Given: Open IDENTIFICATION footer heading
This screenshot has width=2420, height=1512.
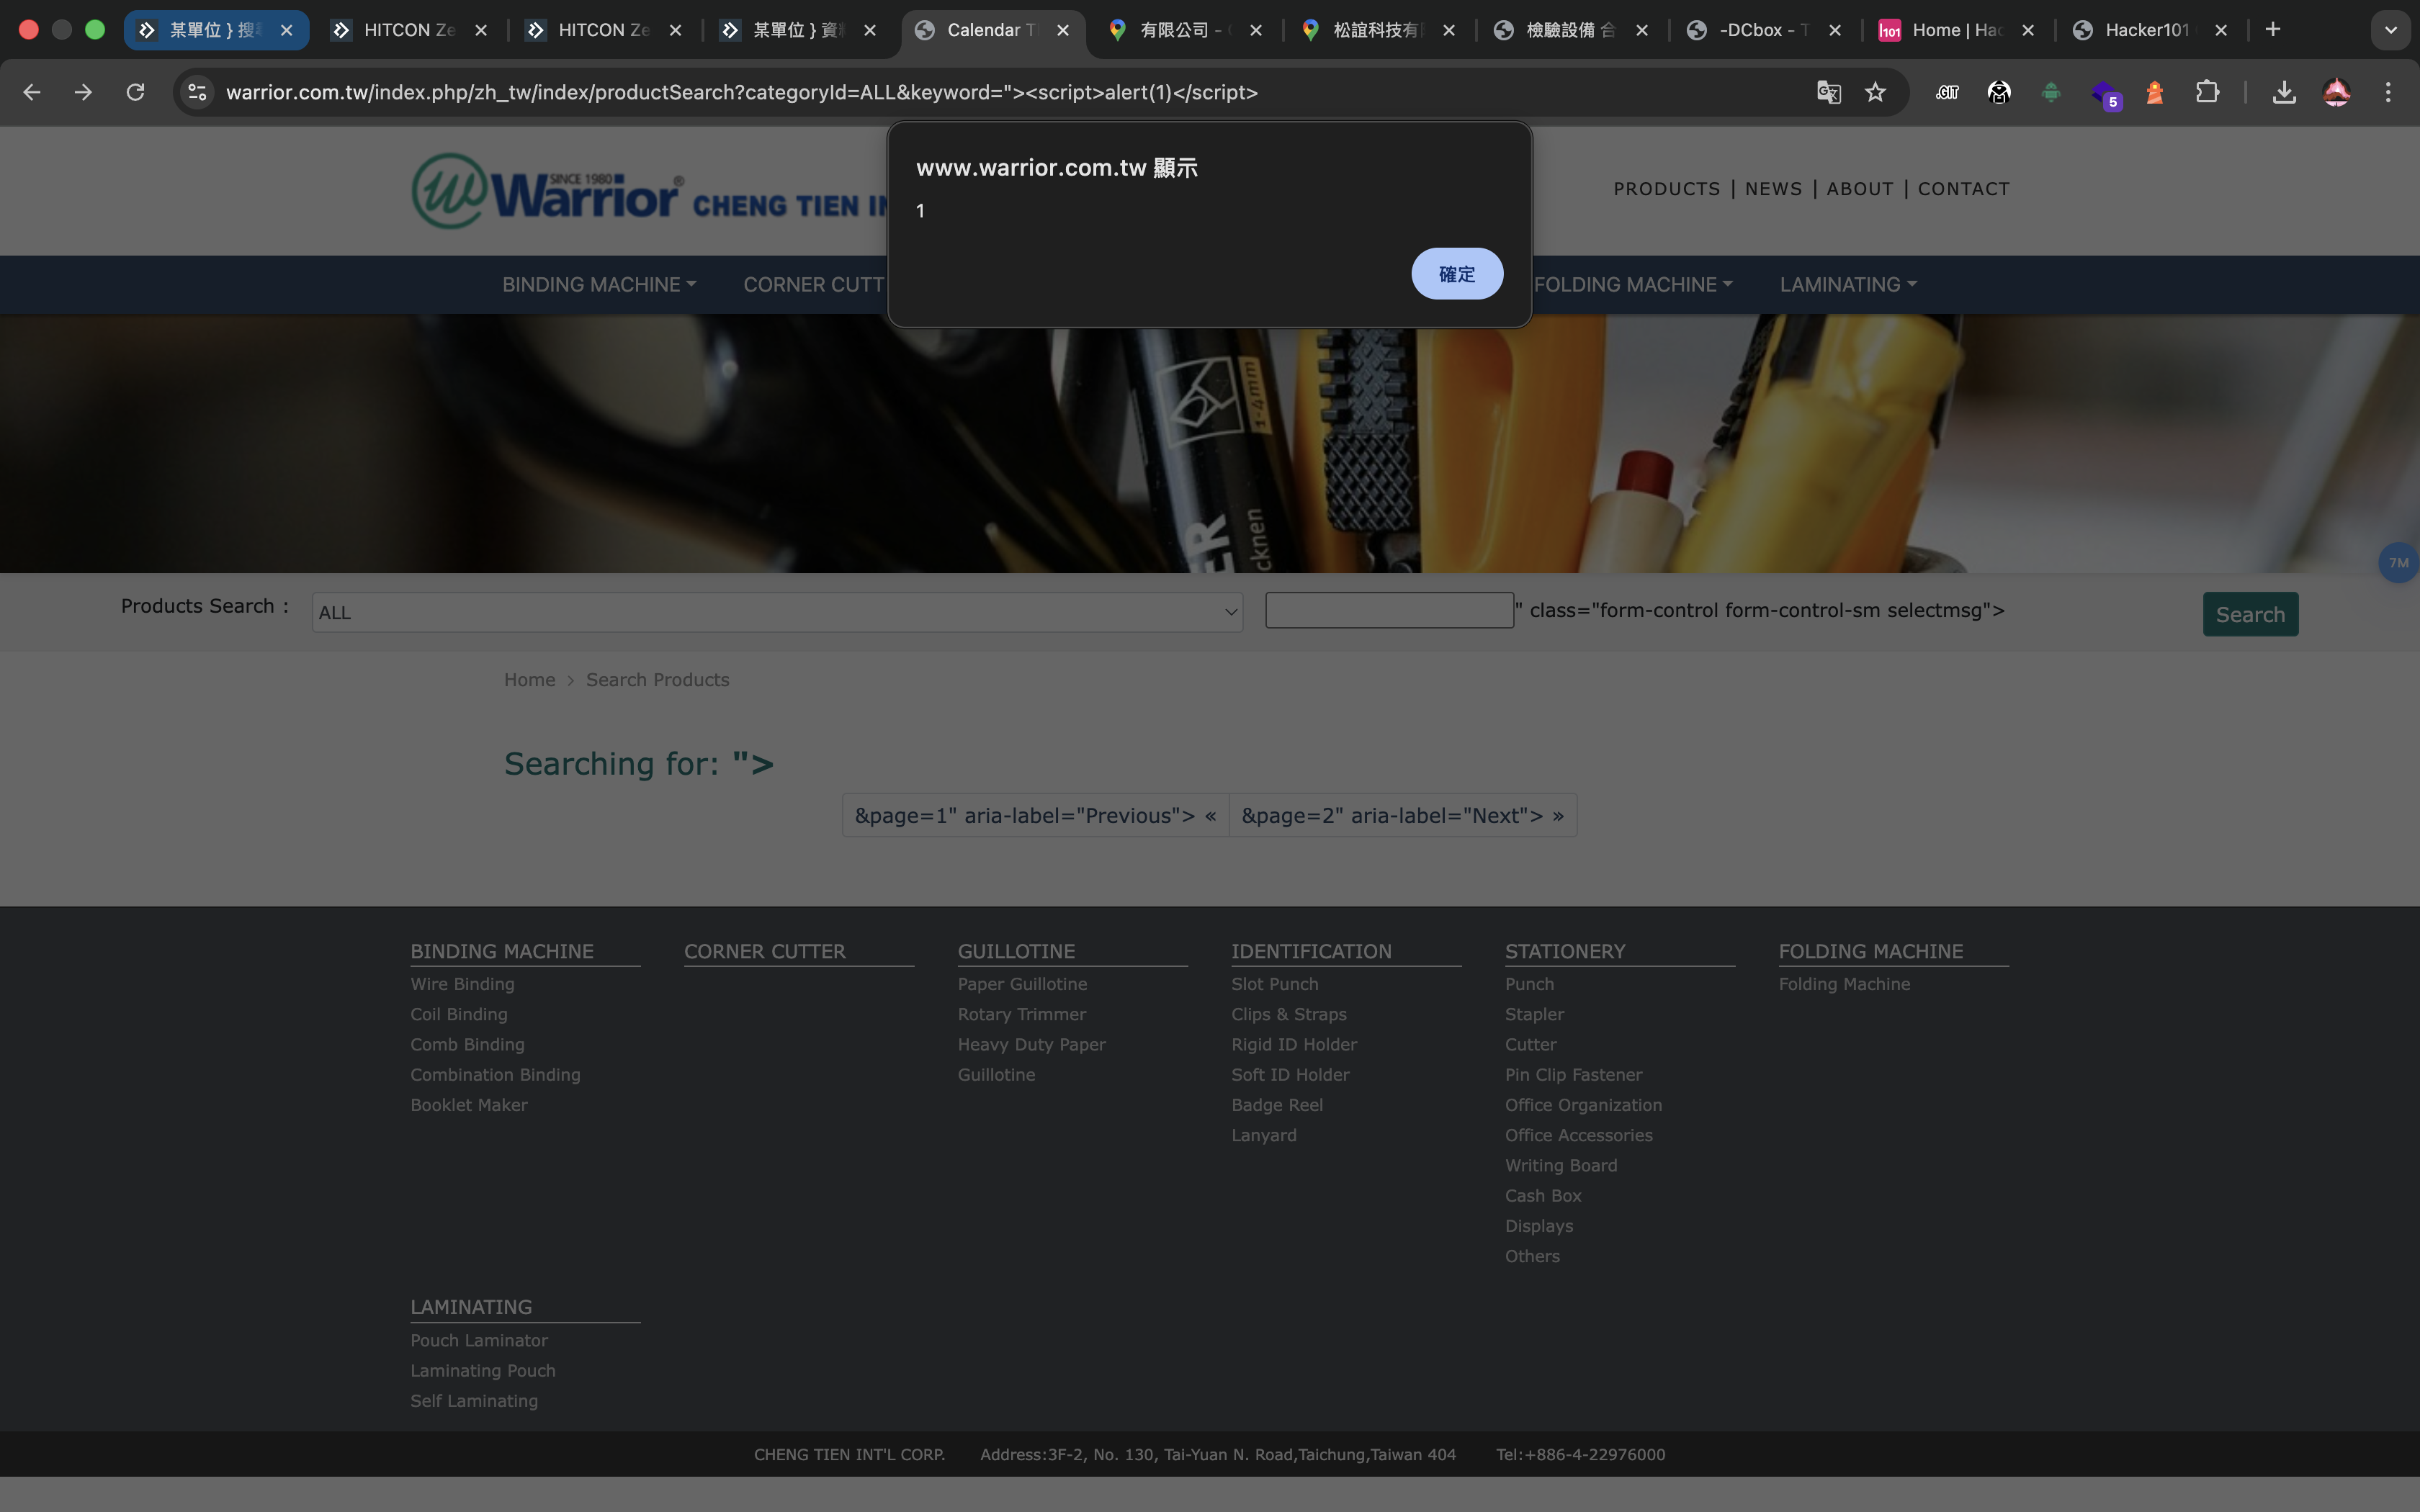Looking at the screenshot, I should [x=1311, y=951].
